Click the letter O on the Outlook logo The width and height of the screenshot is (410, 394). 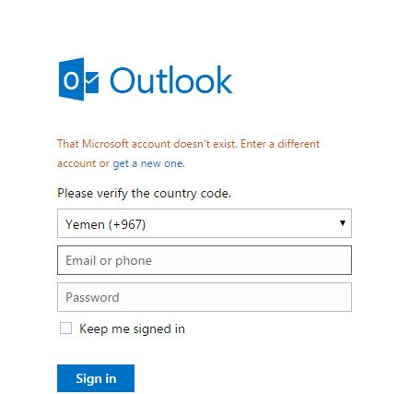[71, 80]
